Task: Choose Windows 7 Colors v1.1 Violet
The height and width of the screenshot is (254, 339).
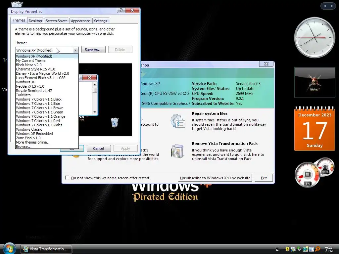Action: point(47,125)
